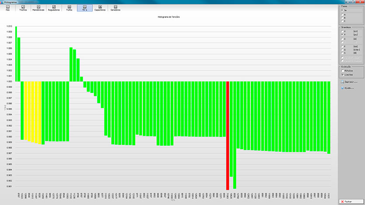365x205 pixels.
Task: Show the Reguladores histogram
Action: (x=54, y=8)
